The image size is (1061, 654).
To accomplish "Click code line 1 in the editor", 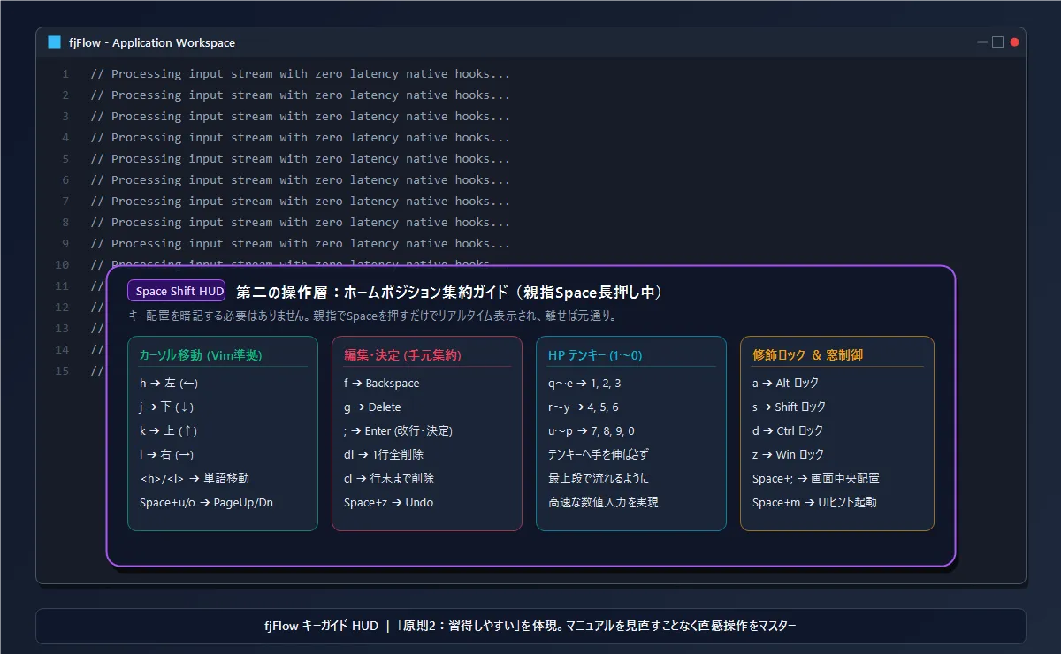I will [x=300, y=74].
